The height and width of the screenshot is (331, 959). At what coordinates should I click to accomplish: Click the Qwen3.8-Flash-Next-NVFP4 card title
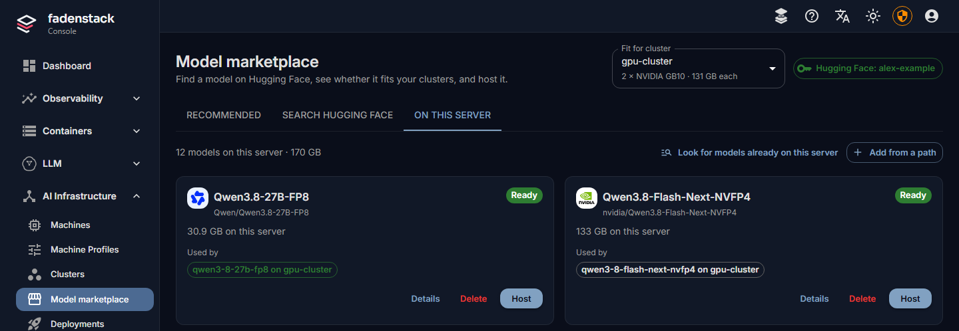(677, 197)
